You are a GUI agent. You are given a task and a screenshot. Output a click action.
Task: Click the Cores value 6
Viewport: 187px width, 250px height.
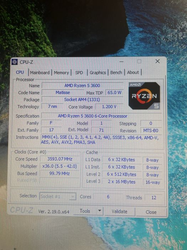coord(108,197)
